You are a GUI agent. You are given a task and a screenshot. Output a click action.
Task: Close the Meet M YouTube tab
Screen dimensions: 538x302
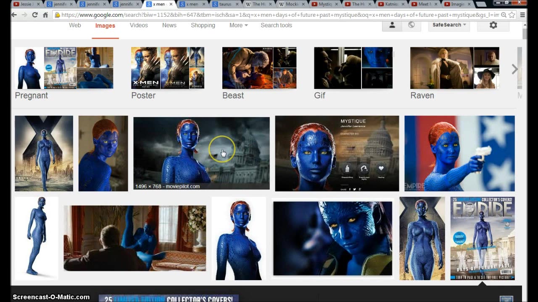click(436, 4)
